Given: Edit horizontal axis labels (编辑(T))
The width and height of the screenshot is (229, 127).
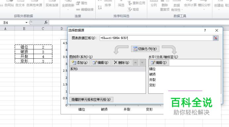Looking at the screenshot, I should point(159,63).
